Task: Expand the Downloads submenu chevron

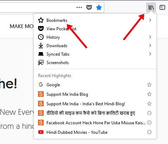Action: point(150,45)
